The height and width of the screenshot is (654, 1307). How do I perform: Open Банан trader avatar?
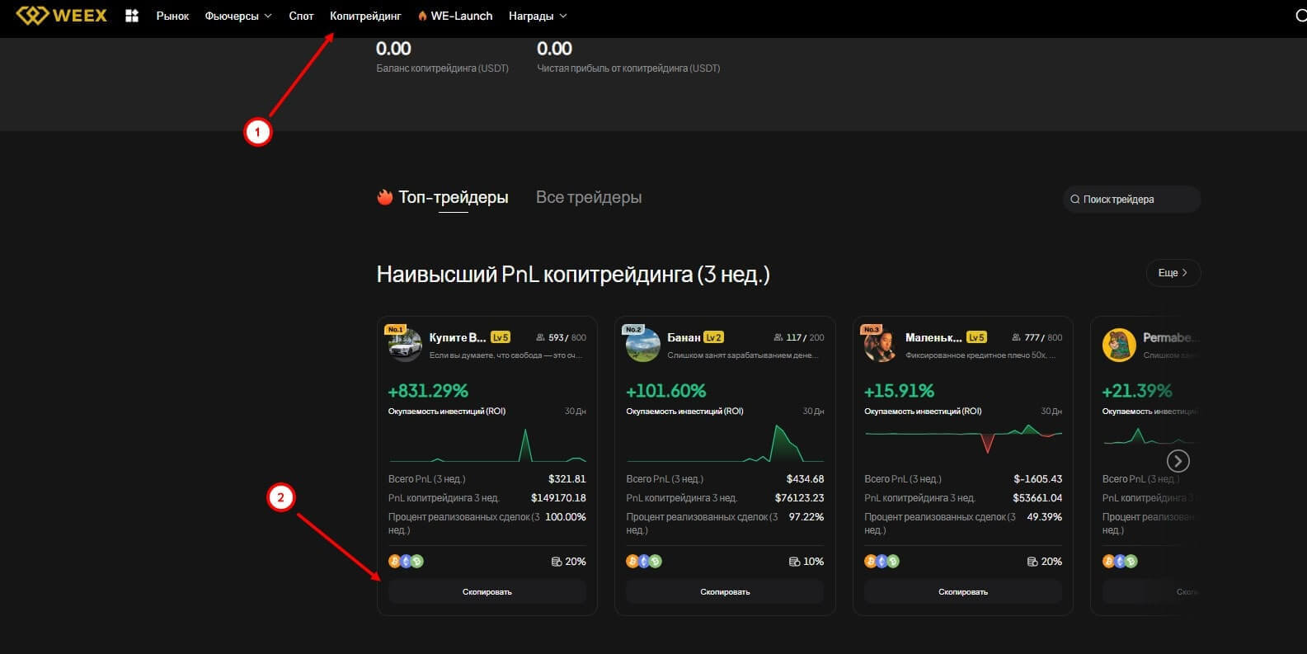(642, 344)
